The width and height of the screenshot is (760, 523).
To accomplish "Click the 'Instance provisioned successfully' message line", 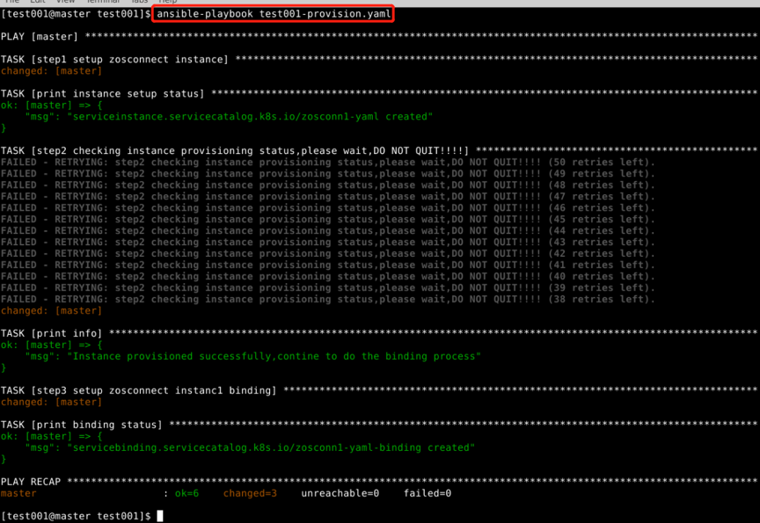I will (x=253, y=356).
